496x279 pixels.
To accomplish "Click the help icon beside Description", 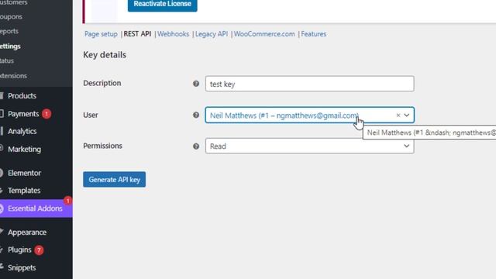I will [196, 84].
